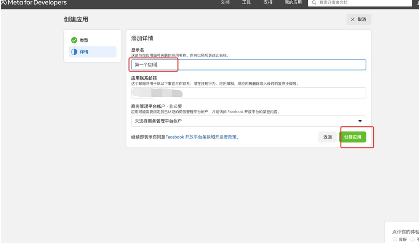Click the 返回 button

(x=328, y=137)
